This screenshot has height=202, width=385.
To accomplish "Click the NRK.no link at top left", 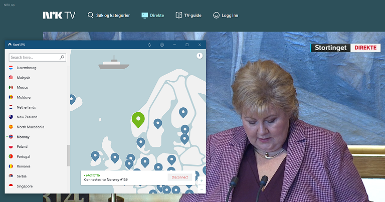I will coord(9,5).
